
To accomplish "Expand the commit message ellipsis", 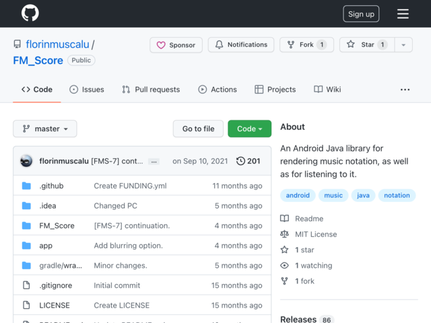I will [x=154, y=161].
